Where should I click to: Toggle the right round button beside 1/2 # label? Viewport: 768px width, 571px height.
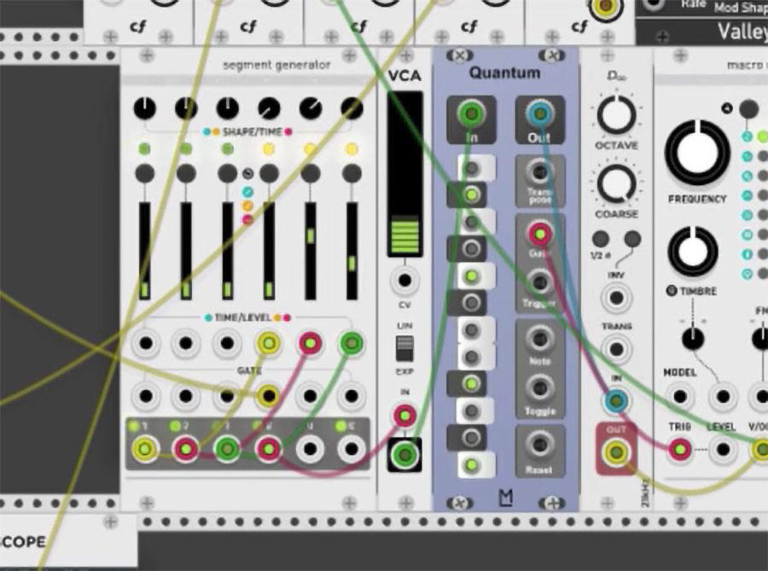click(x=632, y=238)
